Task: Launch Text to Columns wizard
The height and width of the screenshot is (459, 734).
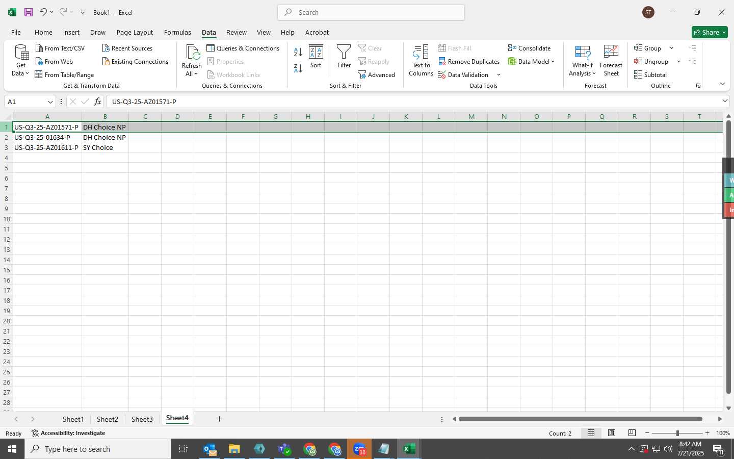Action: tap(421, 60)
